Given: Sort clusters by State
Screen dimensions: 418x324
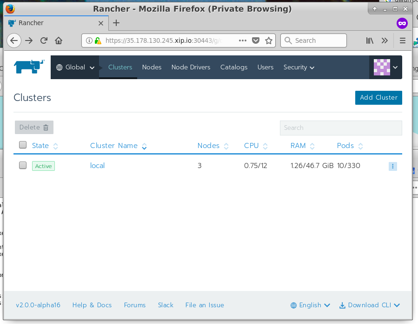Looking at the screenshot, I should [45, 146].
